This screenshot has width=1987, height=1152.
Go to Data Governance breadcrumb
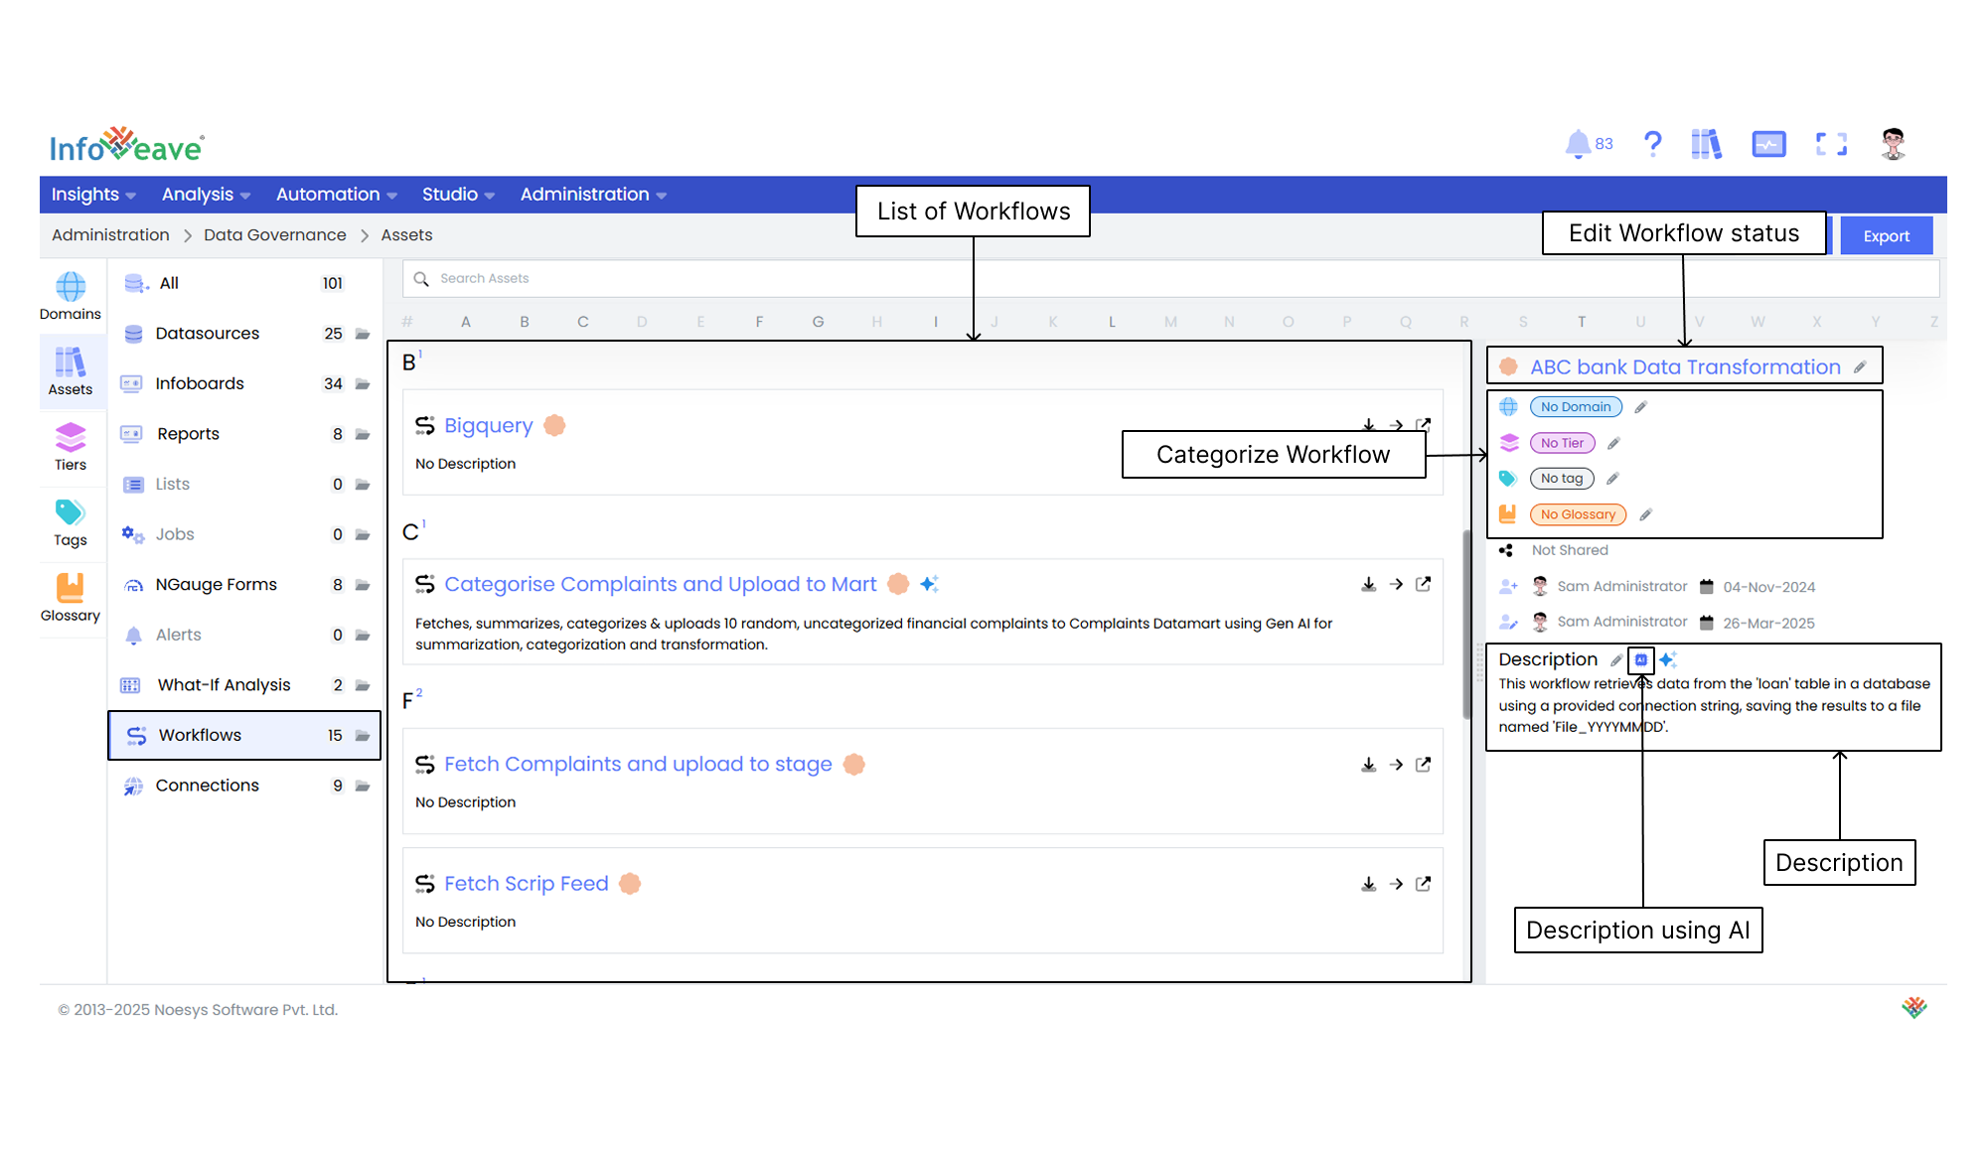(x=274, y=235)
